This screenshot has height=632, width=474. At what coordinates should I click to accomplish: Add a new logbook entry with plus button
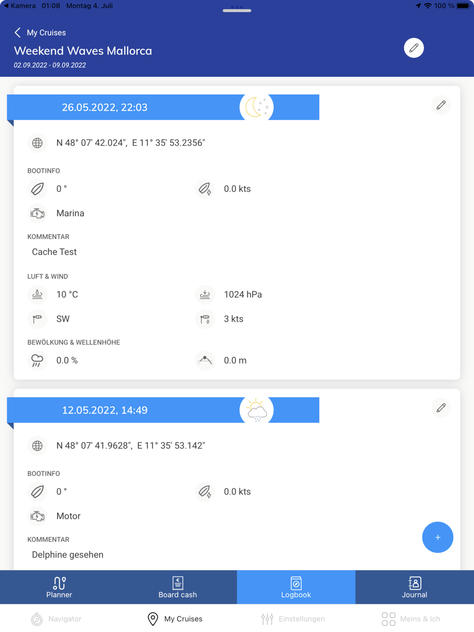(x=438, y=537)
